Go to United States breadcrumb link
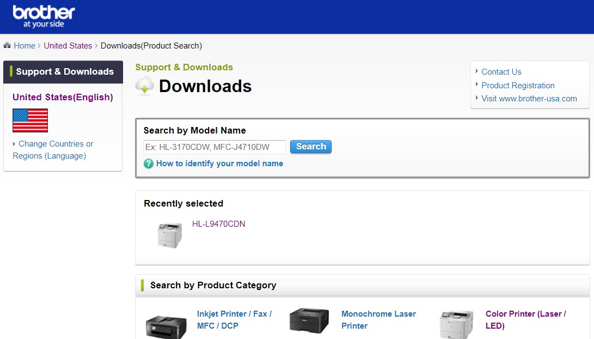 (68, 46)
